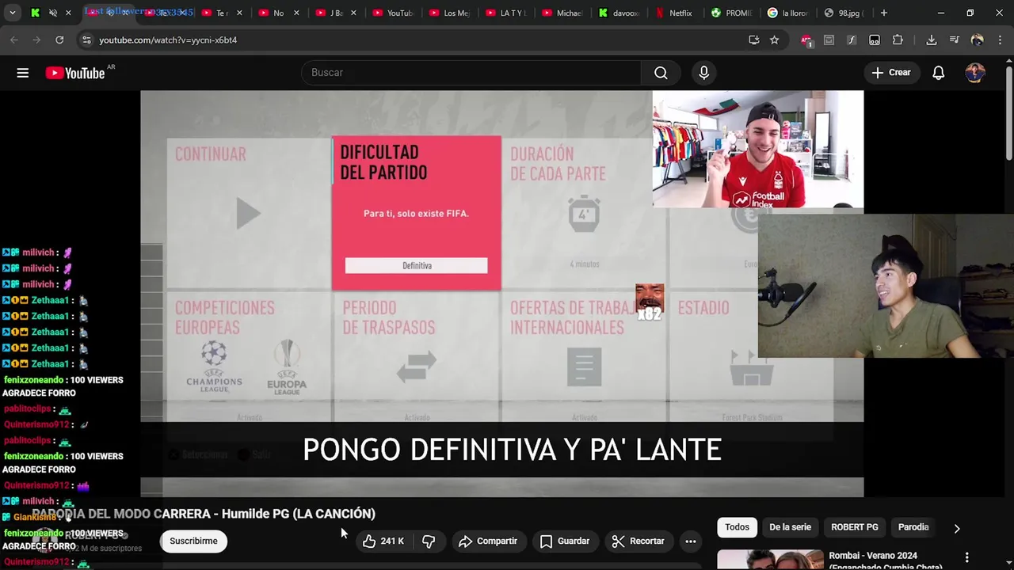The image size is (1014, 570).
Task: Open Rombai Verano 2024 thumbnail
Action: [x=770, y=560]
